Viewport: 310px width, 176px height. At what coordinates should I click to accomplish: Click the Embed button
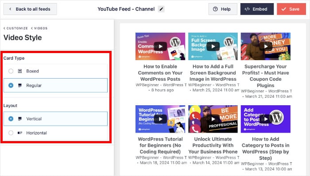257,9
